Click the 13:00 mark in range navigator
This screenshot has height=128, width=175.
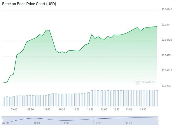click(x=128, y=123)
